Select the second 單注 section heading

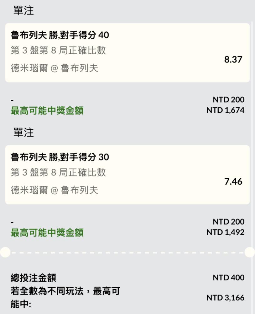tap(23, 133)
